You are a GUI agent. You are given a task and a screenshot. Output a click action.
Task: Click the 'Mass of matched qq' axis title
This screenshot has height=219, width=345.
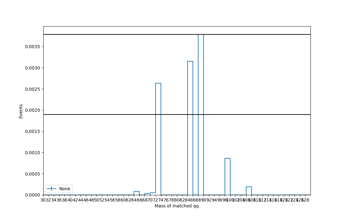click(x=177, y=206)
